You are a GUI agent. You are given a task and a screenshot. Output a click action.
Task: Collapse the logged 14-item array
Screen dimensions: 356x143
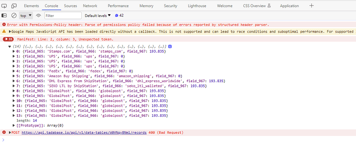[10, 46]
